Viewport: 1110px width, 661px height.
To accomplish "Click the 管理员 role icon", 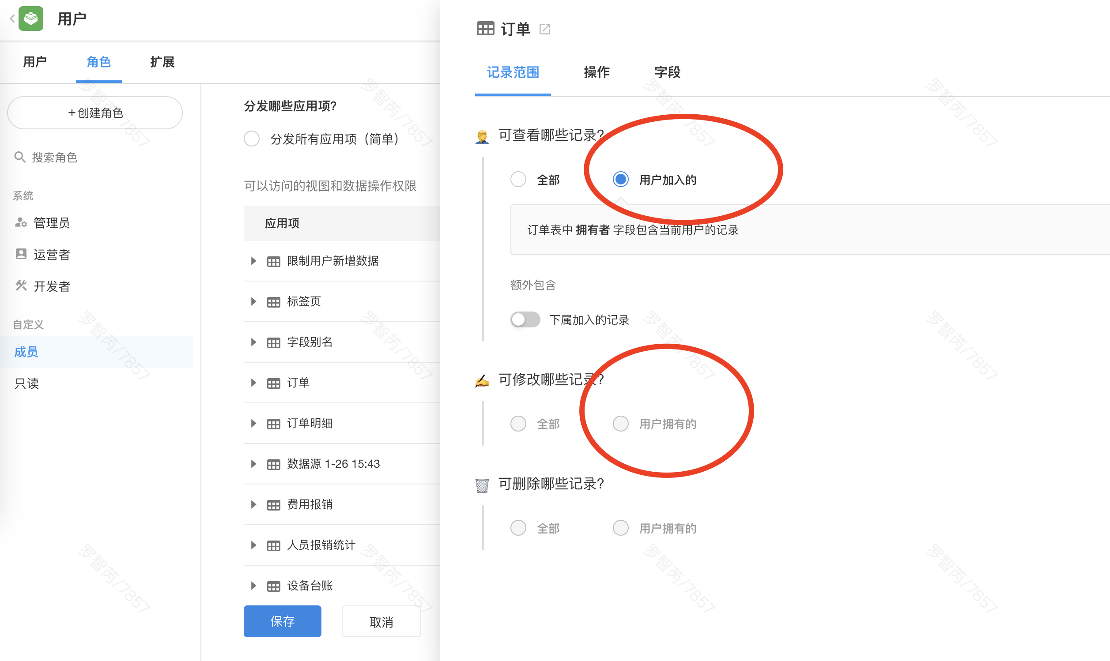I will (x=20, y=222).
